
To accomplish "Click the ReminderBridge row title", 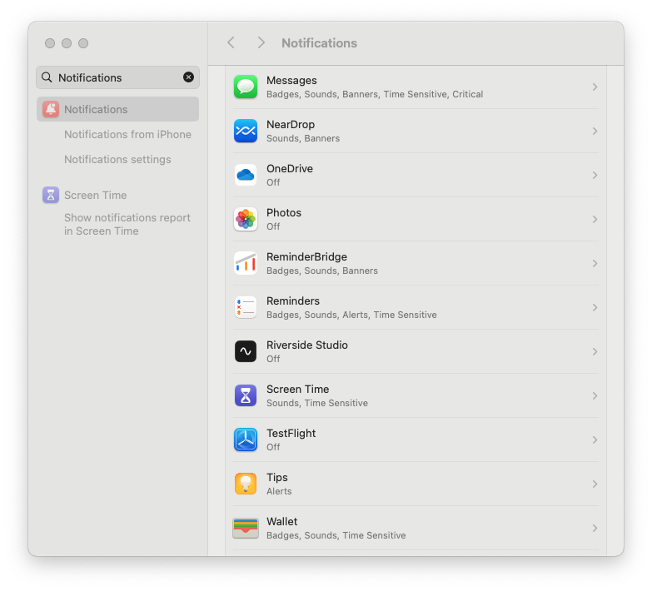I will tap(306, 256).
